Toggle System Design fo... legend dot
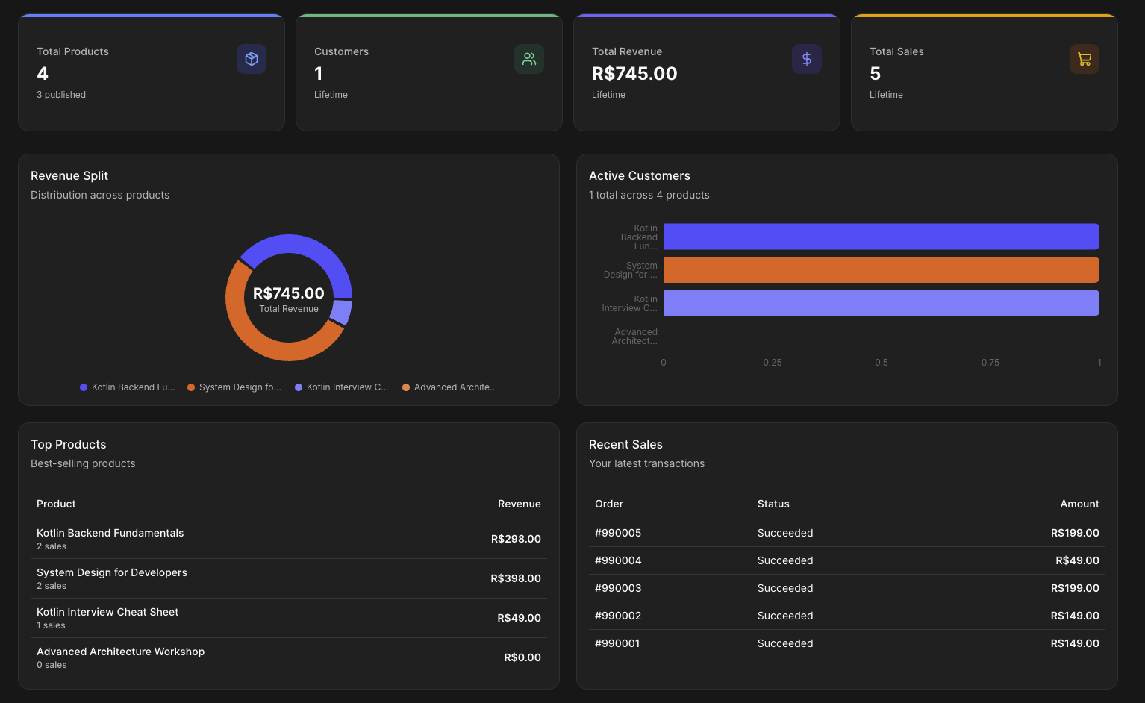The image size is (1145, 703). (x=191, y=387)
